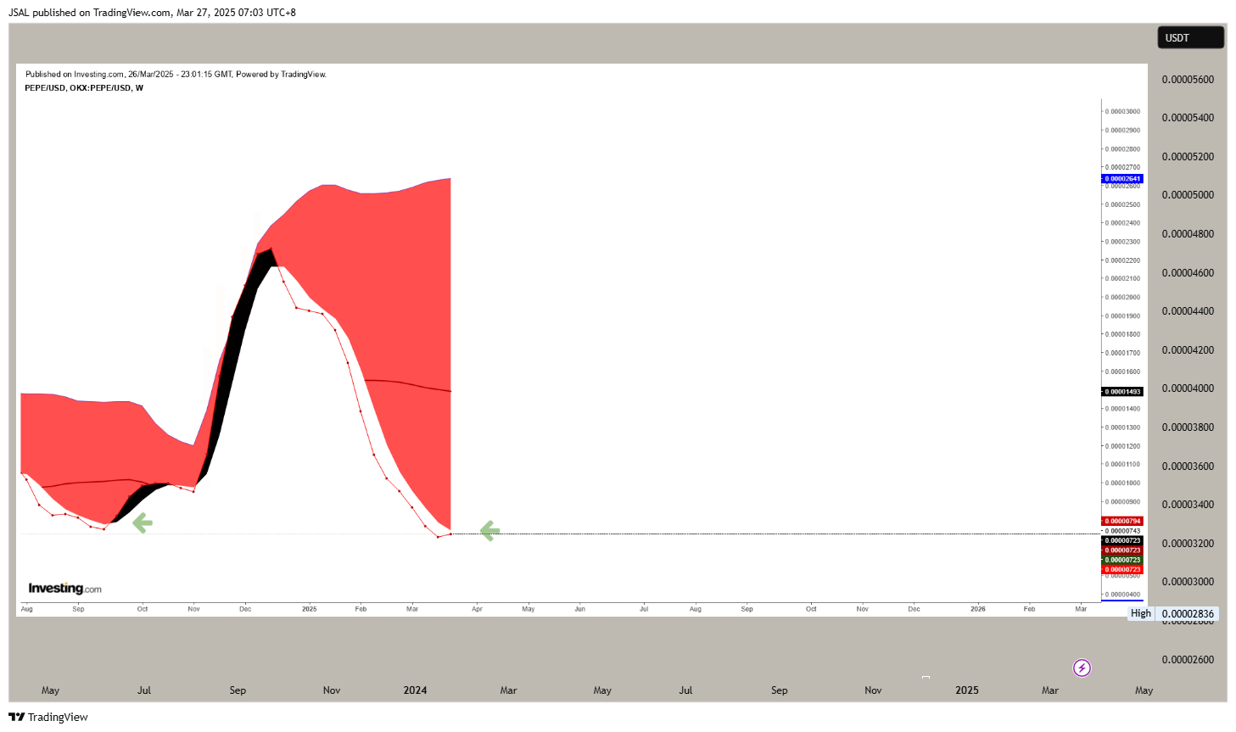Select the High price label tag

coord(1141,613)
